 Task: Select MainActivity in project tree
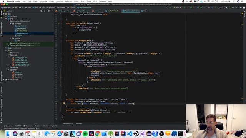click(22, 28)
